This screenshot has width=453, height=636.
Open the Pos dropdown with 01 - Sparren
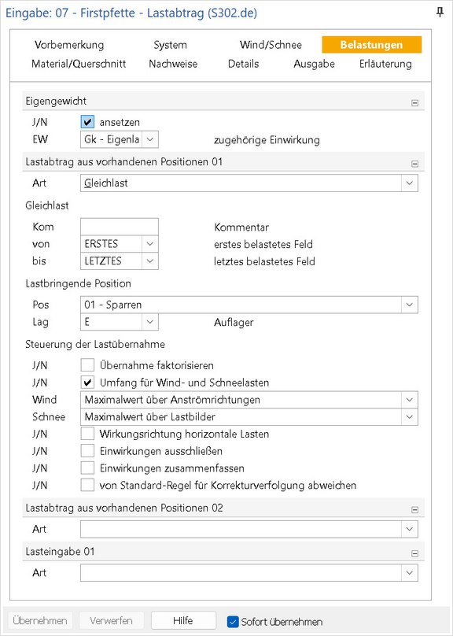click(249, 305)
